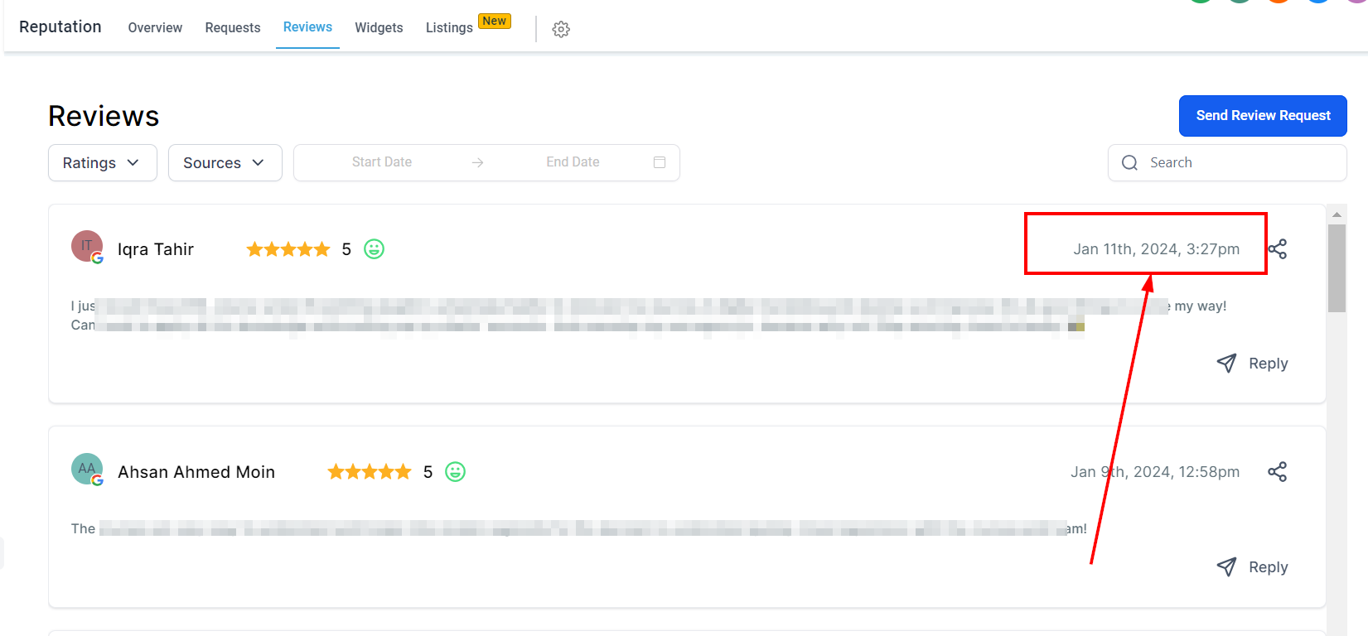The width and height of the screenshot is (1368, 636).
Task: Click the happy face icon on Iqra Tahir's review
Action: [375, 249]
